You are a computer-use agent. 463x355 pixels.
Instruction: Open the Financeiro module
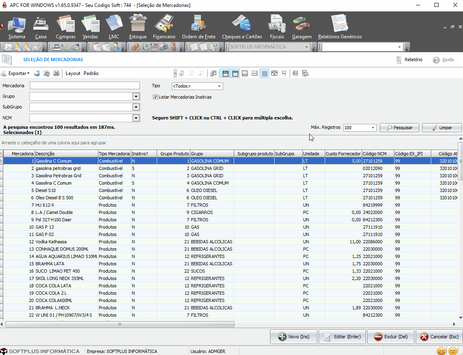coord(164,27)
